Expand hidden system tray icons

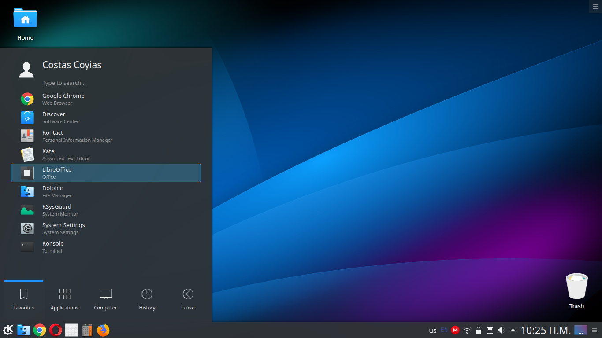pos(512,330)
